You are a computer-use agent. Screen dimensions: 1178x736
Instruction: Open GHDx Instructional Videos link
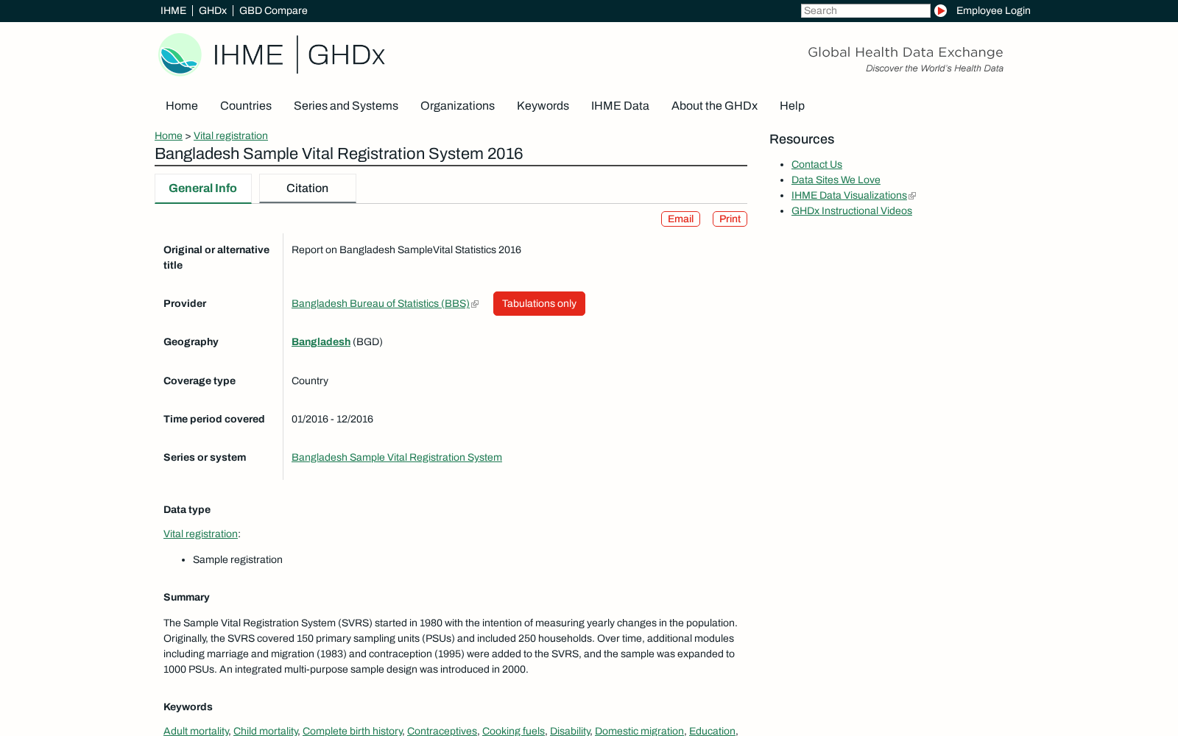pyautogui.click(x=852, y=210)
